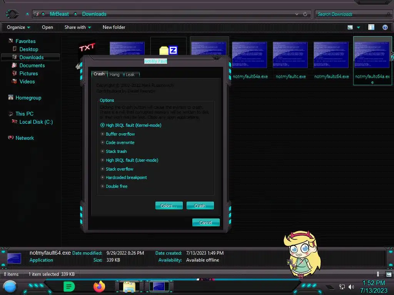The width and height of the screenshot is (394, 295).
Task: Click the Start orb button
Action: click(x=10, y=287)
